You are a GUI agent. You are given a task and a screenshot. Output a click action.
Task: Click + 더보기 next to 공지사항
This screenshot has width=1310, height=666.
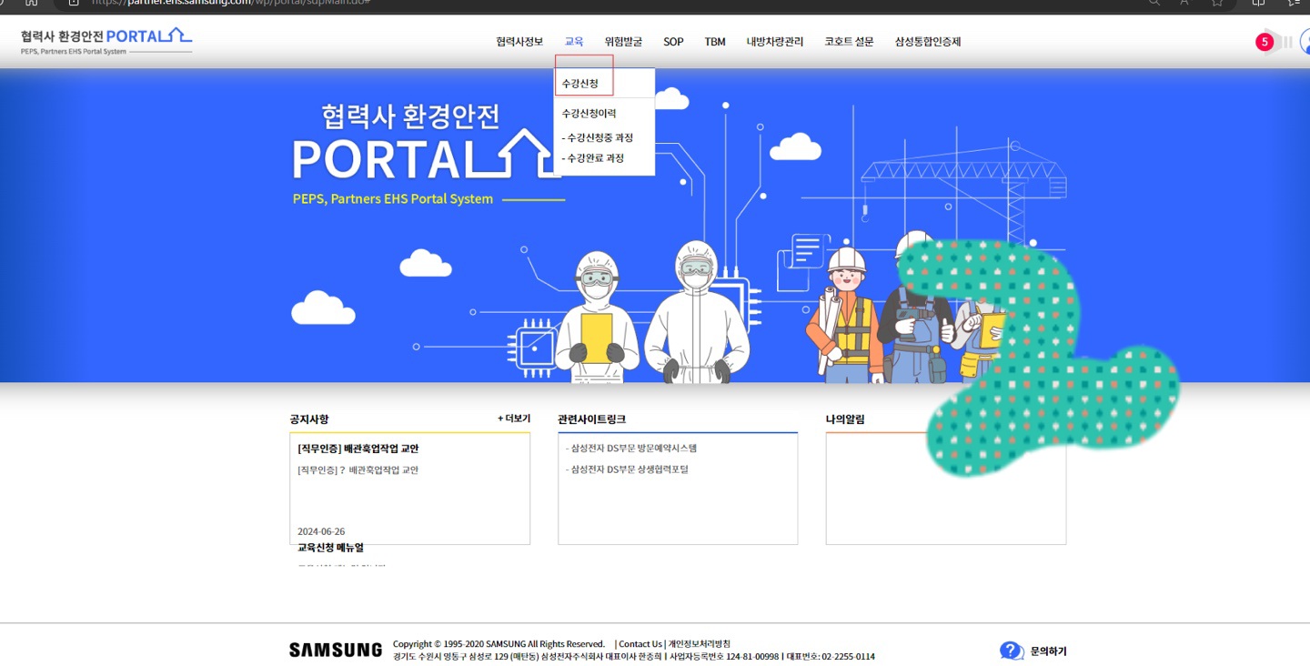pos(514,419)
